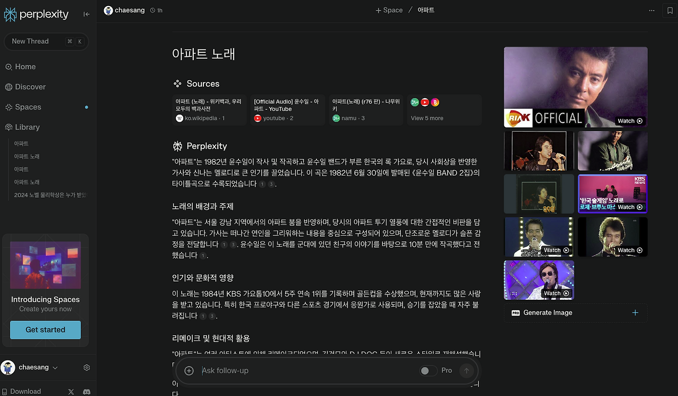Viewport: 678px width, 396px height.
Task: Click the attach plus icon in follow-up box
Action: 189,371
